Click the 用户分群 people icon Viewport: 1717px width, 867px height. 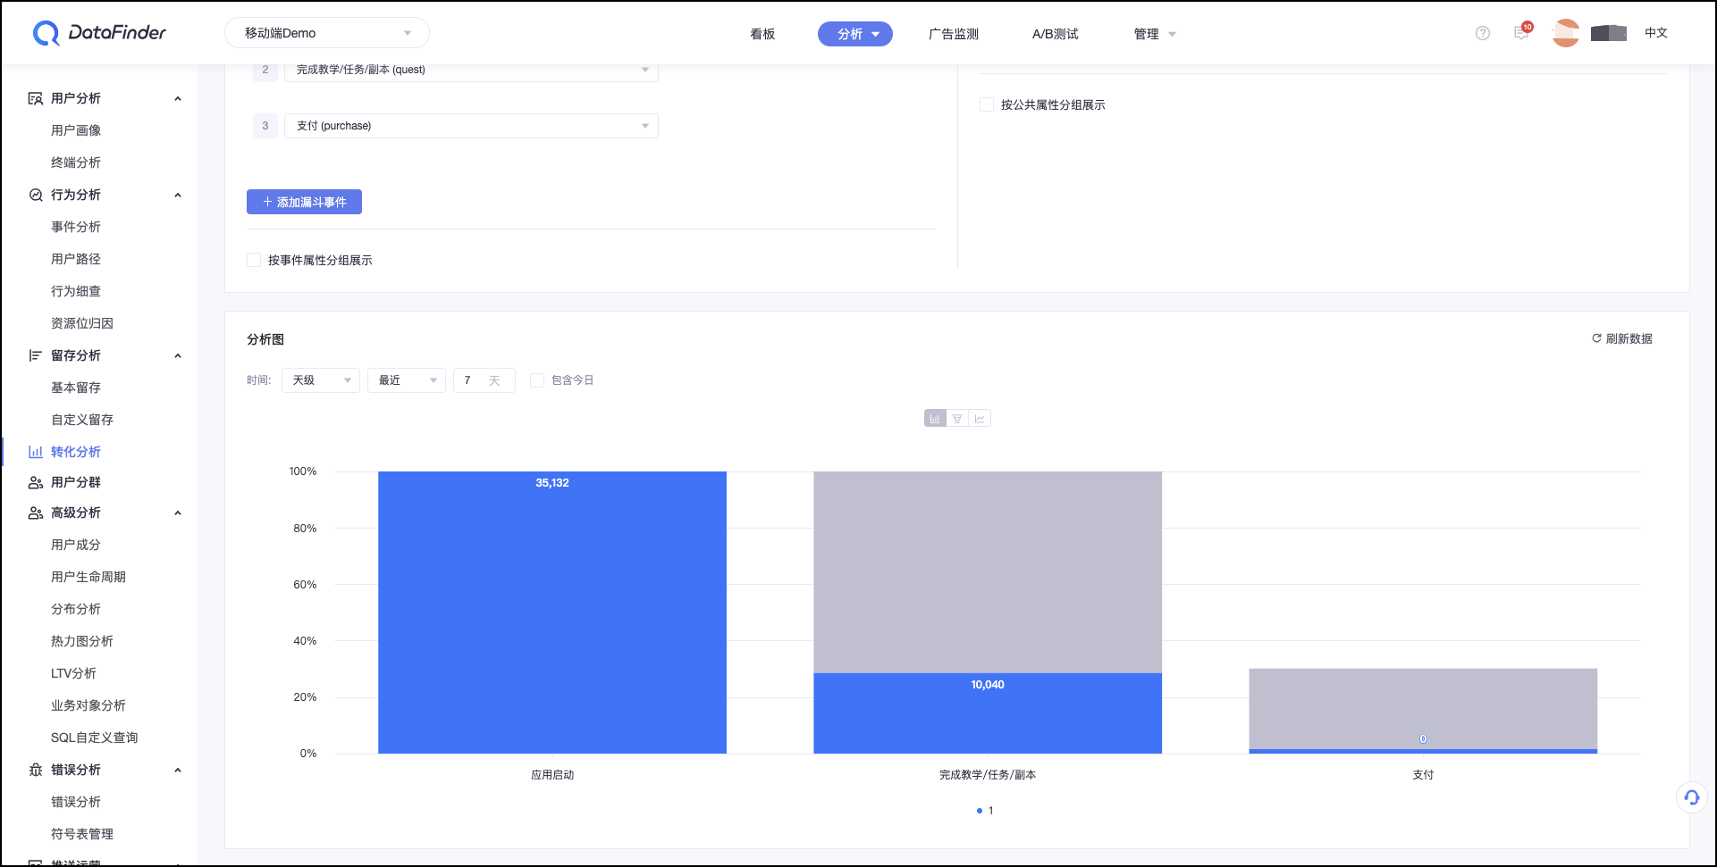pos(36,482)
